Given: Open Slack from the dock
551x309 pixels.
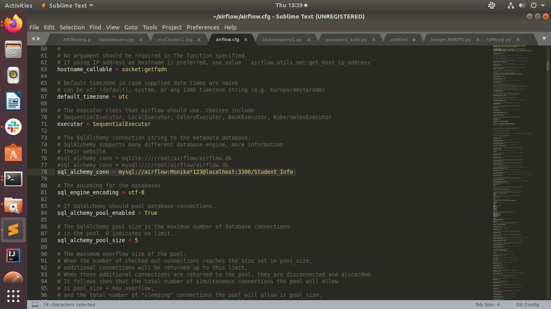Looking at the screenshot, I should coord(13,127).
